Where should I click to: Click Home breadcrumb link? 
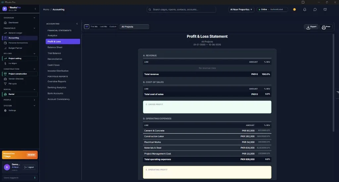coord(46,10)
